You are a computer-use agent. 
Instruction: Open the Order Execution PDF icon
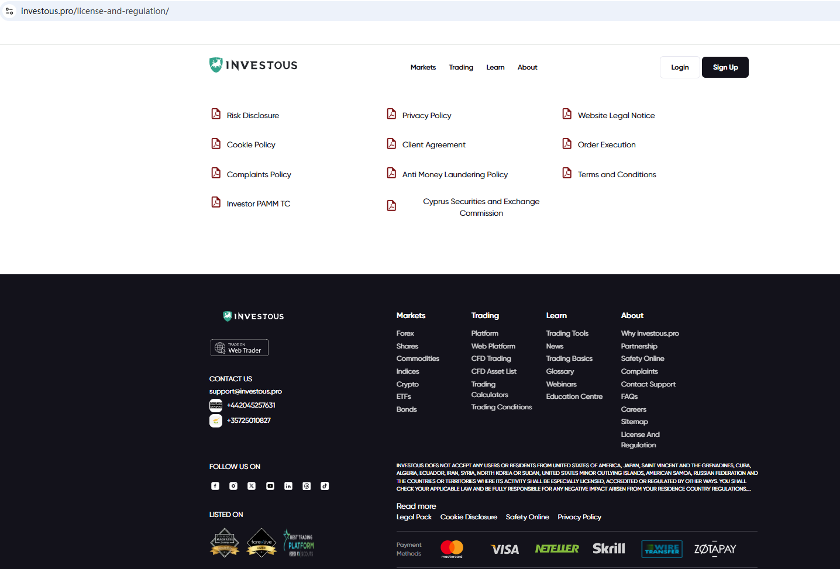[567, 144]
